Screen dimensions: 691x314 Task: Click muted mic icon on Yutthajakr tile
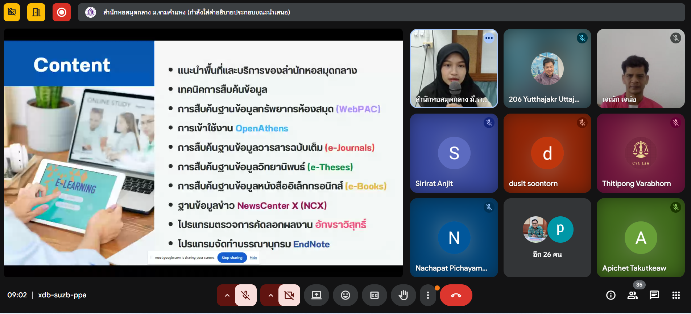(582, 38)
